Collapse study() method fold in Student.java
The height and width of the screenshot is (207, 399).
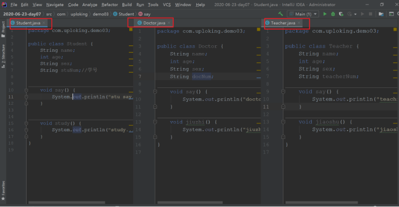pyautogui.click(x=26, y=123)
